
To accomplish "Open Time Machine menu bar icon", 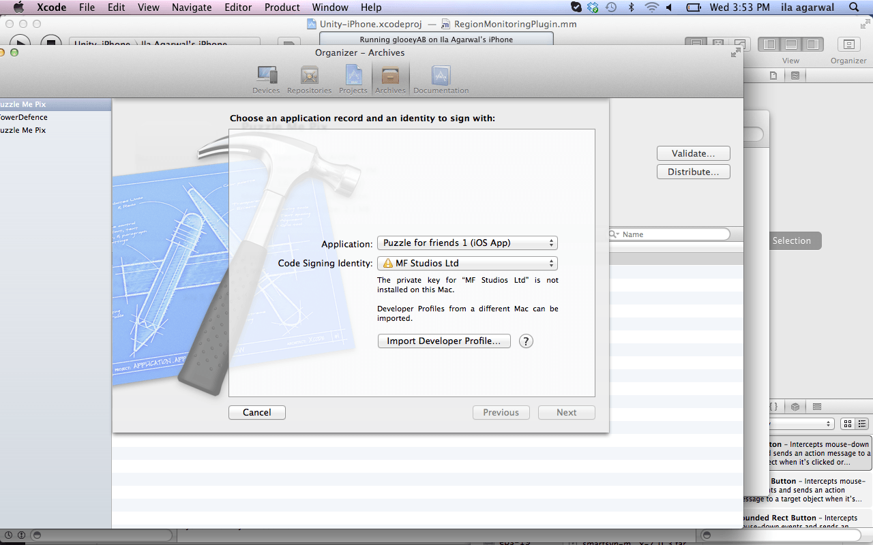I will [x=611, y=7].
